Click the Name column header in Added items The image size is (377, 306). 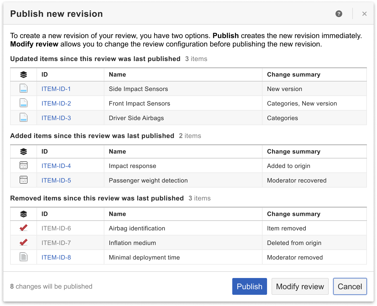click(x=117, y=151)
